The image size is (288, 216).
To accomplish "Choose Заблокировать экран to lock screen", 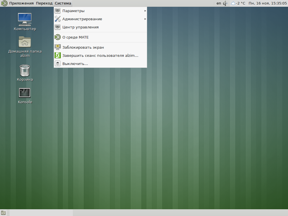I will tap(83, 48).
